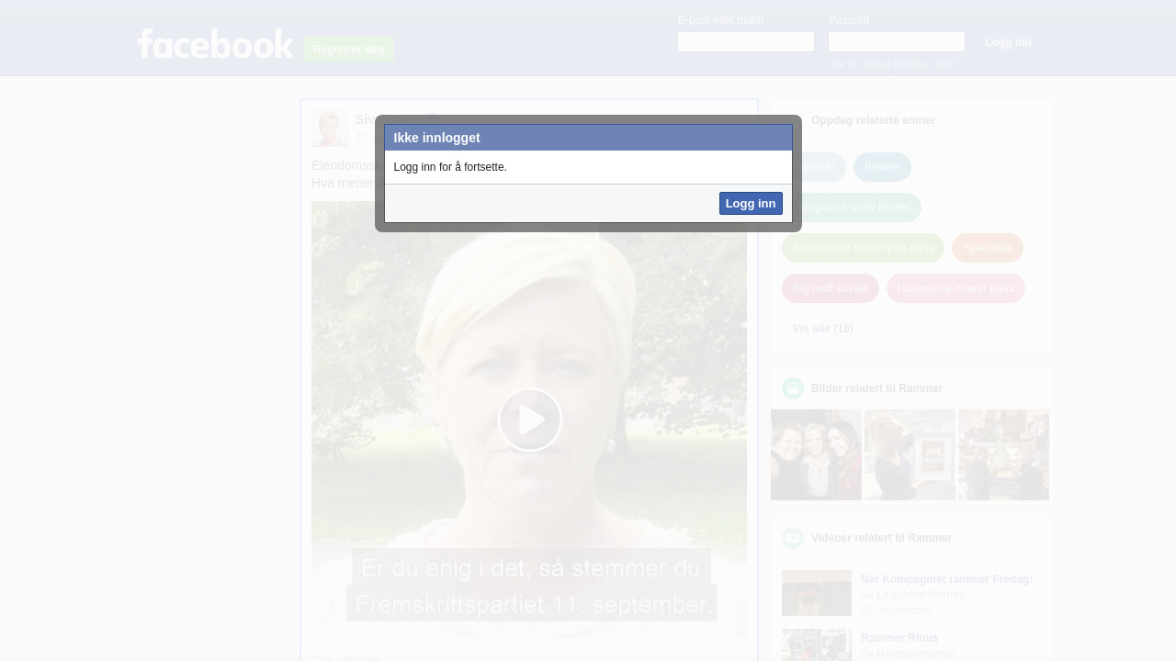
Task: Click the video icon beside Videoer relatert
Action: tap(792, 538)
